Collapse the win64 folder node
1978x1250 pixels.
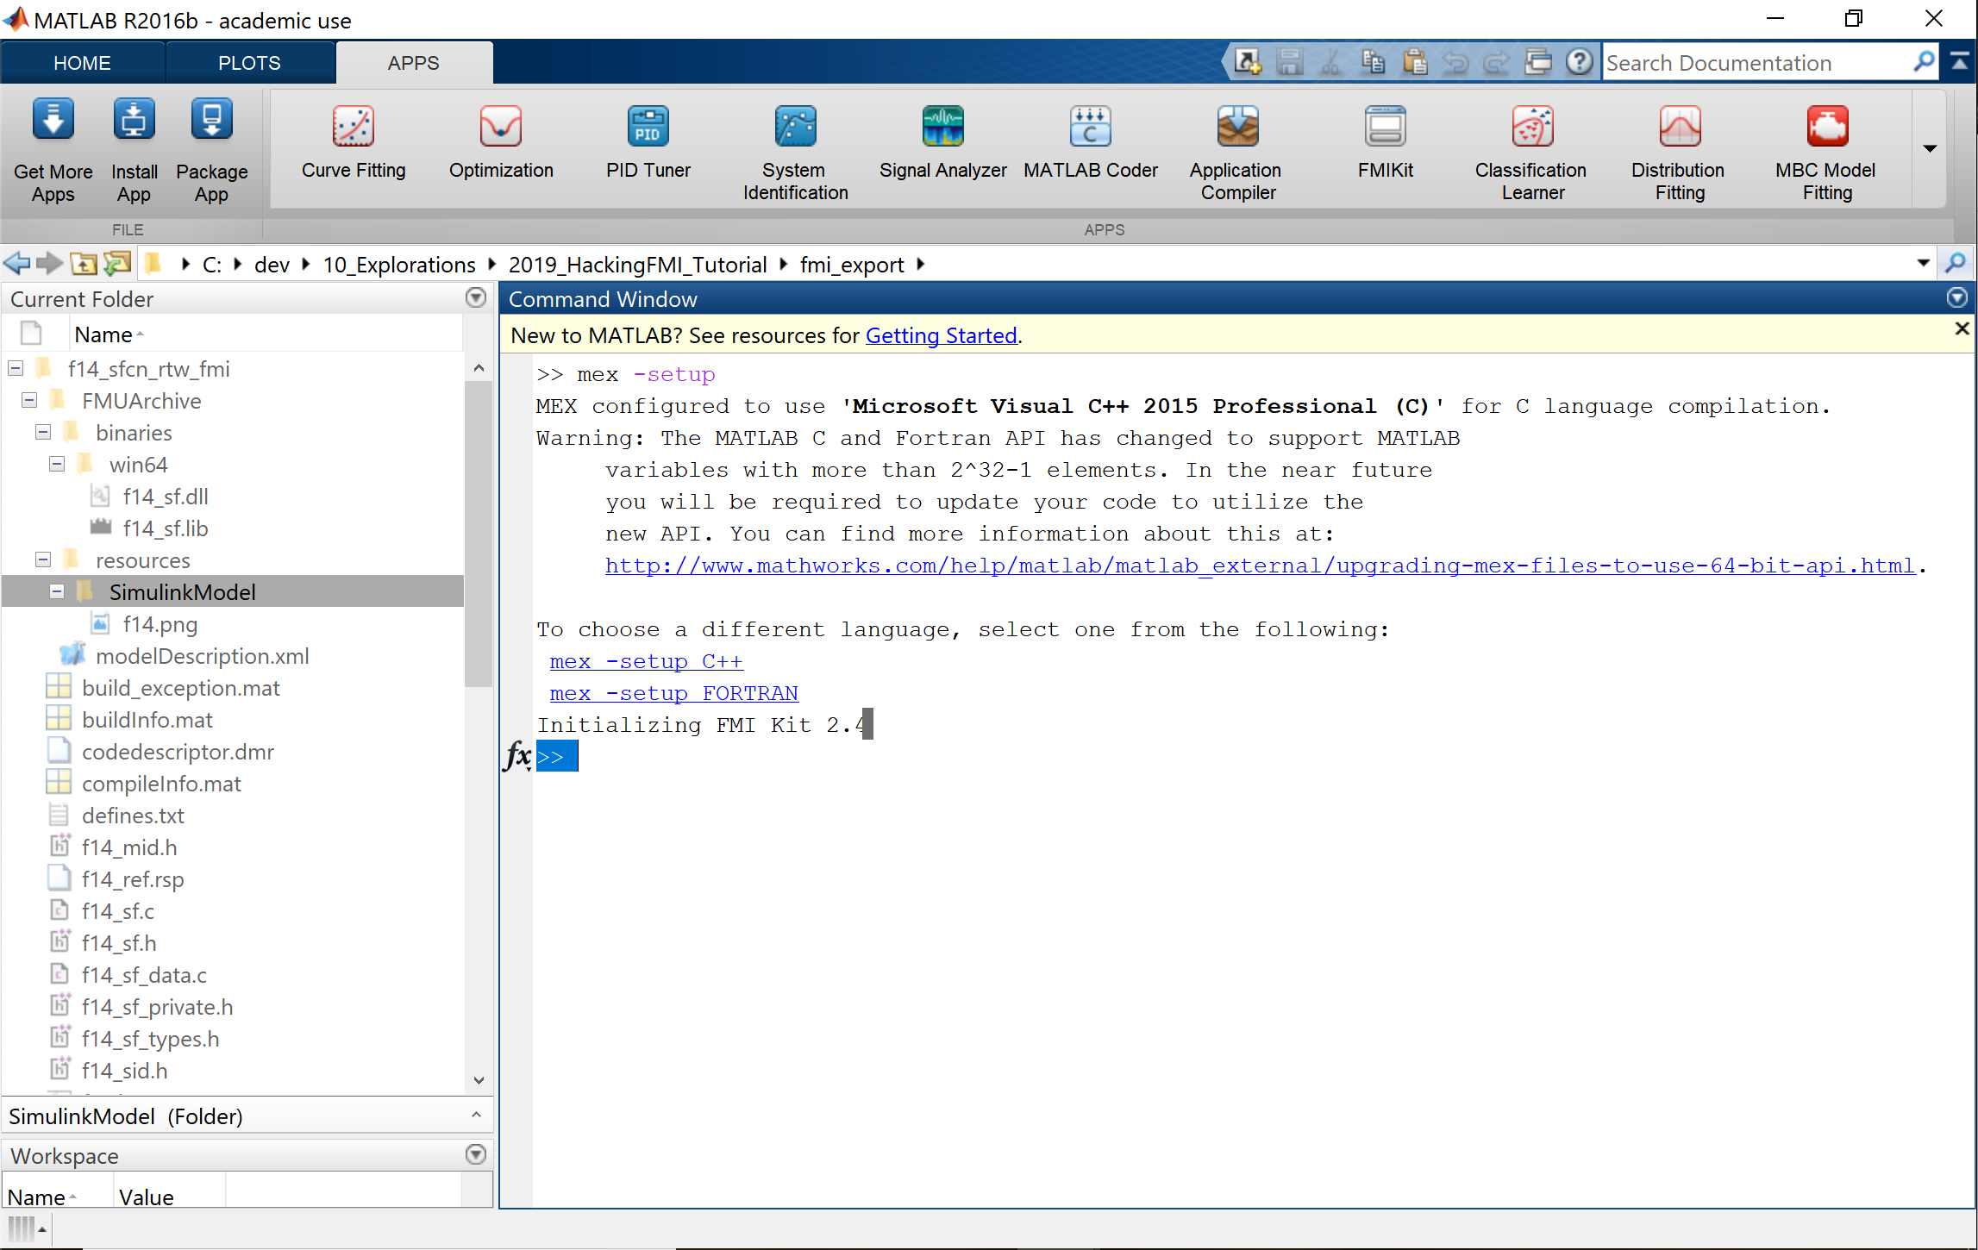click(57, 464)
